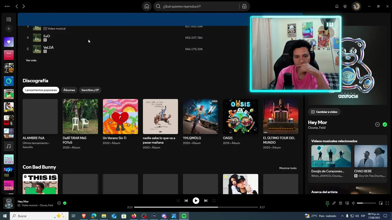Open the playback queue

pos(341,203)
